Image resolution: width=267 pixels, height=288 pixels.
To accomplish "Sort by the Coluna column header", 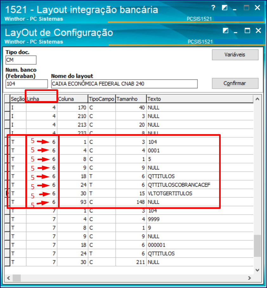I will (73, 99).
